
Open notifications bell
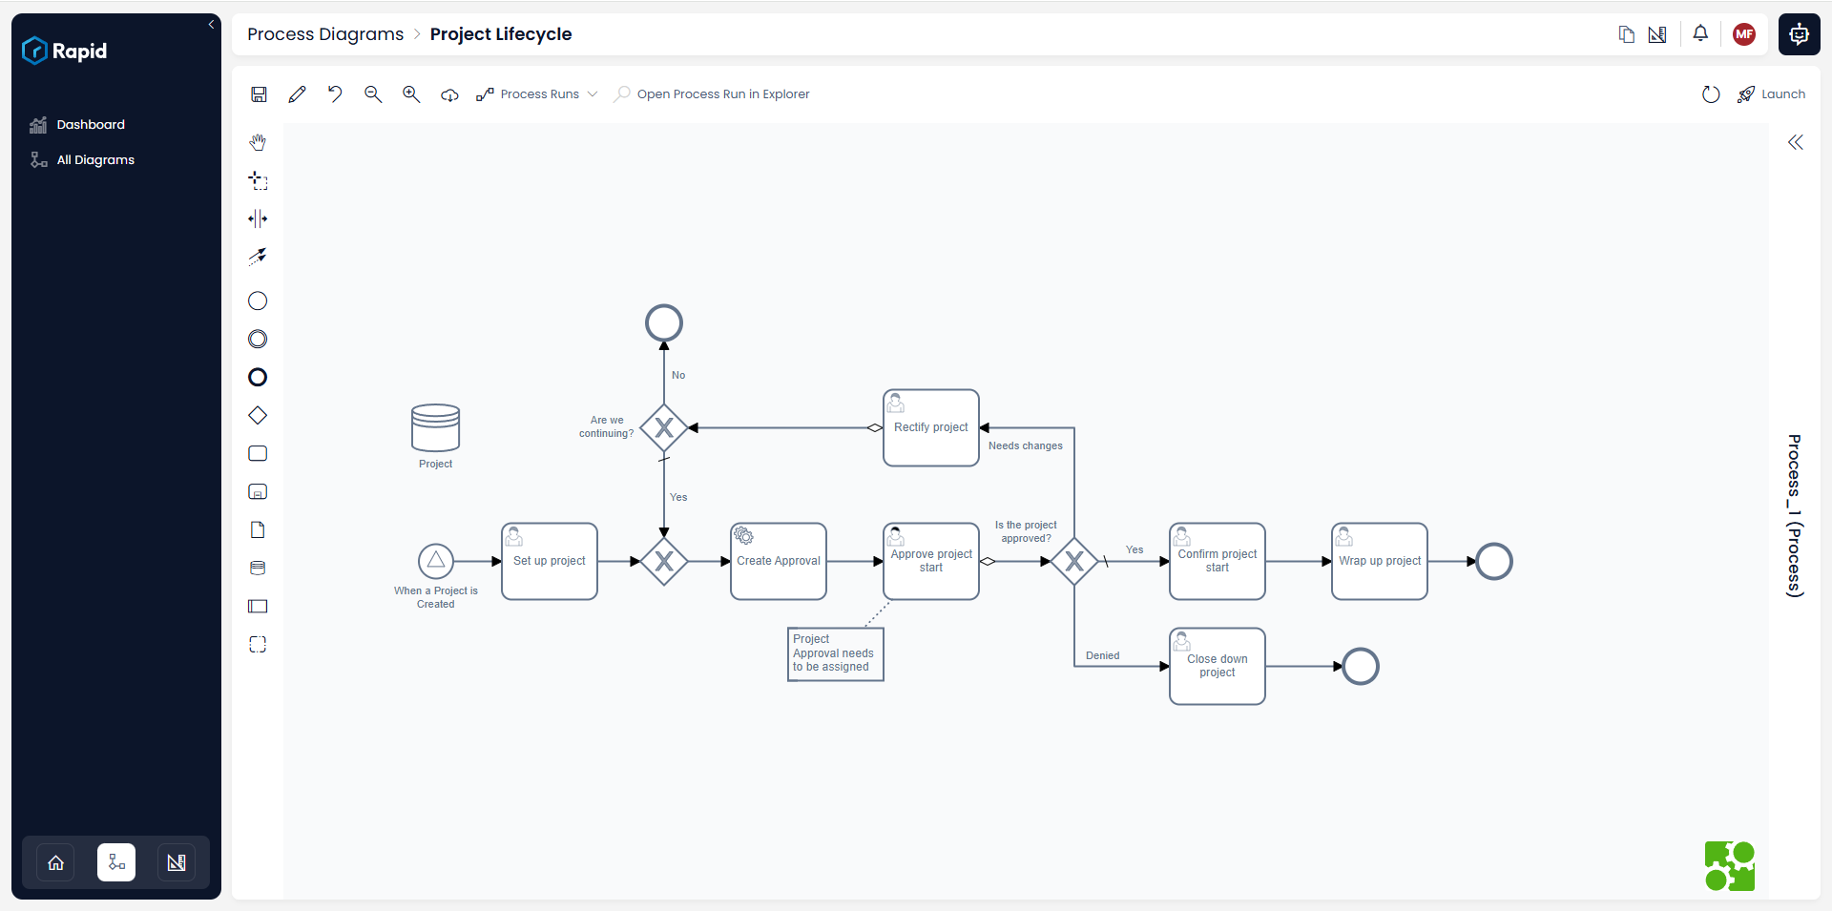coord(1700,33)
